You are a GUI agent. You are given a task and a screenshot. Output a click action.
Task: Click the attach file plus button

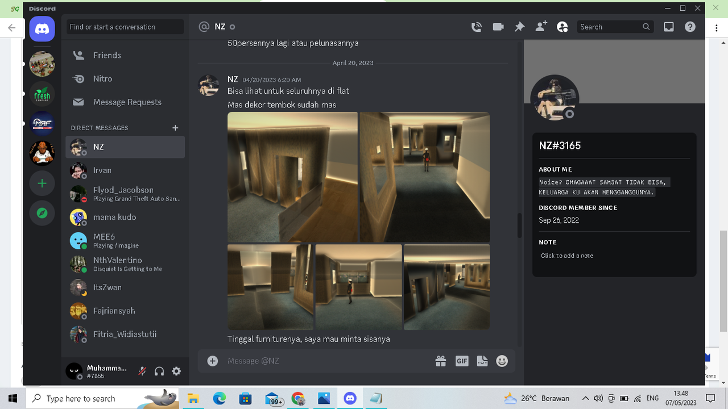click(213, 361)
